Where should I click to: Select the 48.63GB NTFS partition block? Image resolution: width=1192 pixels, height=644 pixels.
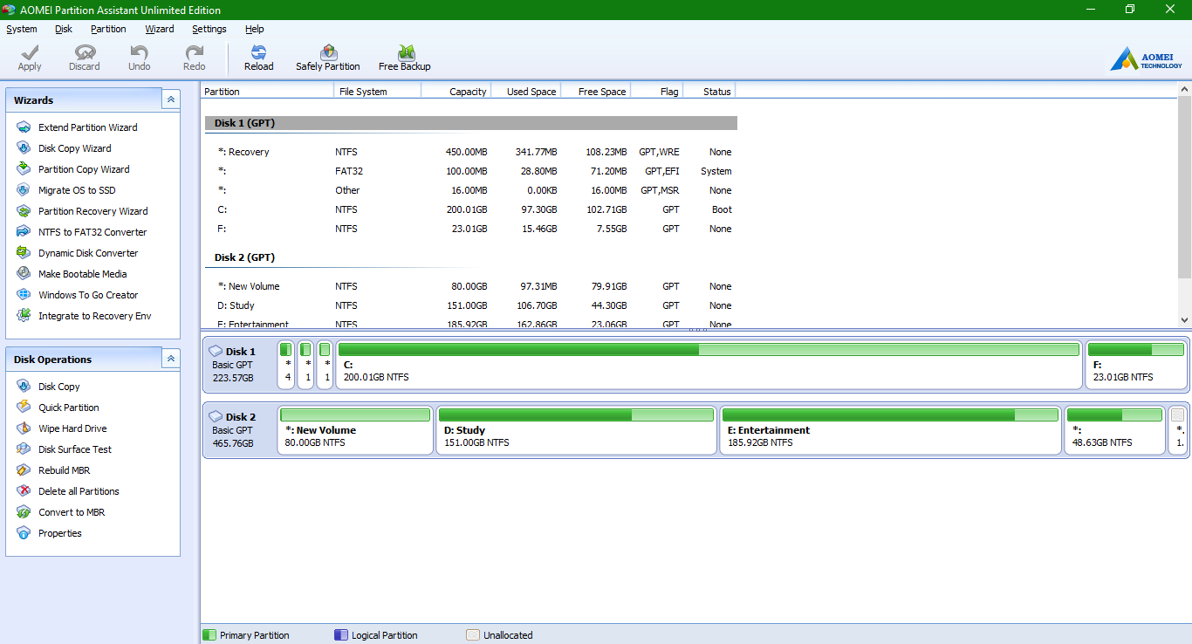point(1115,429)
